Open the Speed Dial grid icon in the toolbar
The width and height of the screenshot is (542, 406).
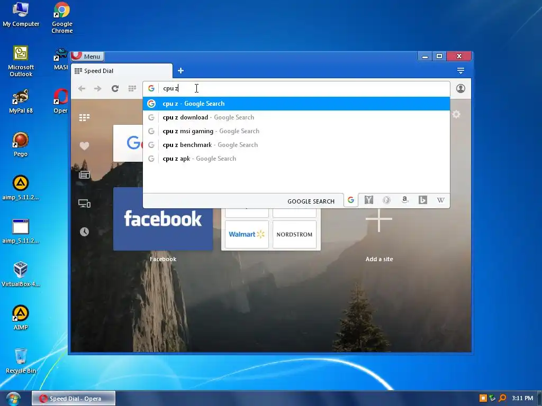(x=132, y=89)
